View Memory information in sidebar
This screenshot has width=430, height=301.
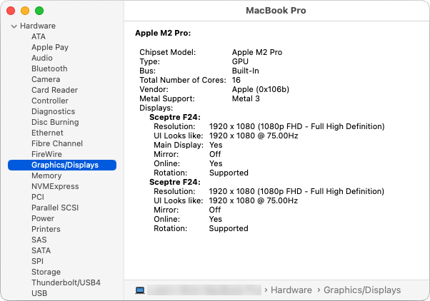[x=46, y=175]
